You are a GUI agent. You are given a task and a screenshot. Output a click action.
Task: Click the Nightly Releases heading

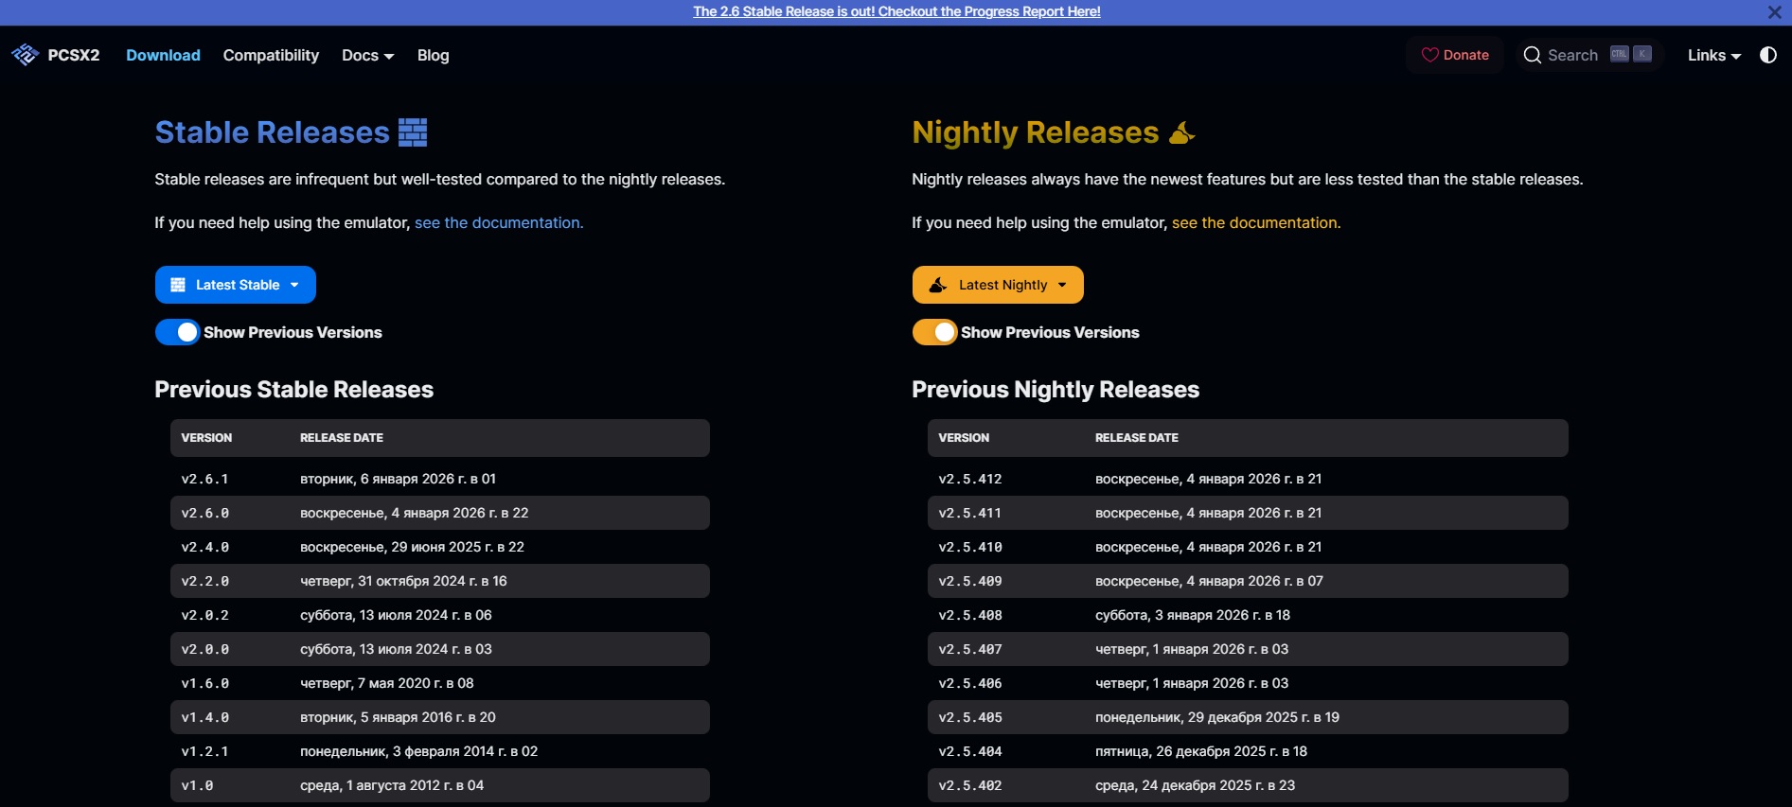(1054, 132)
